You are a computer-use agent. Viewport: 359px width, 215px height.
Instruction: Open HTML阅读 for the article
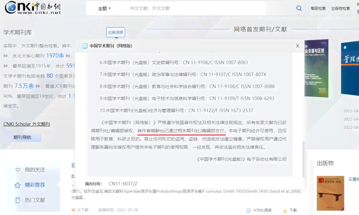(x=262, y=210)
